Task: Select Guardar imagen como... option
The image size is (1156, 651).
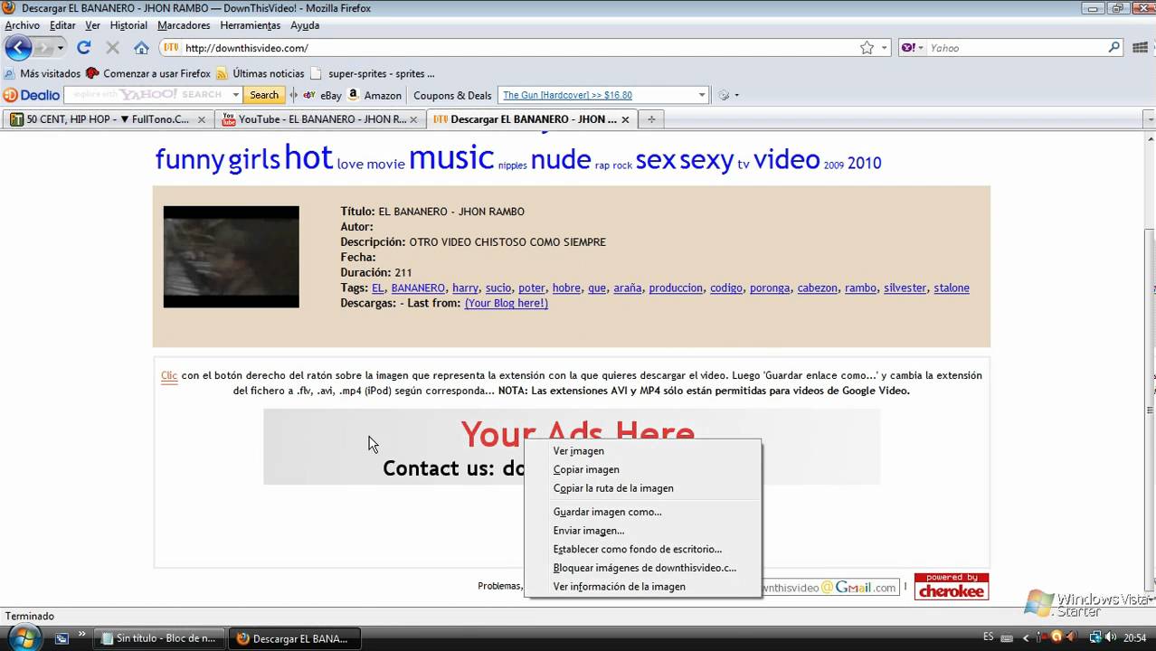Action: point(643,512)
